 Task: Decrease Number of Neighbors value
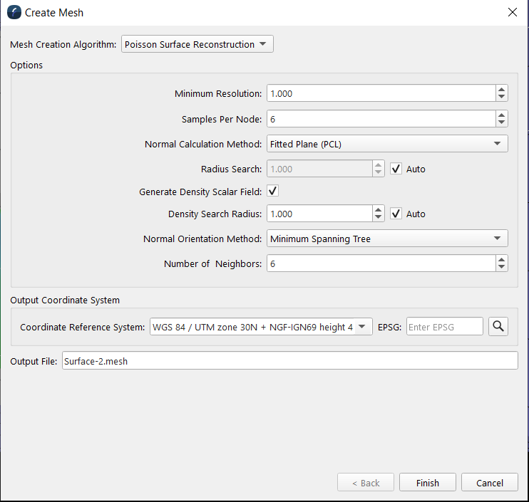(502, 268)
